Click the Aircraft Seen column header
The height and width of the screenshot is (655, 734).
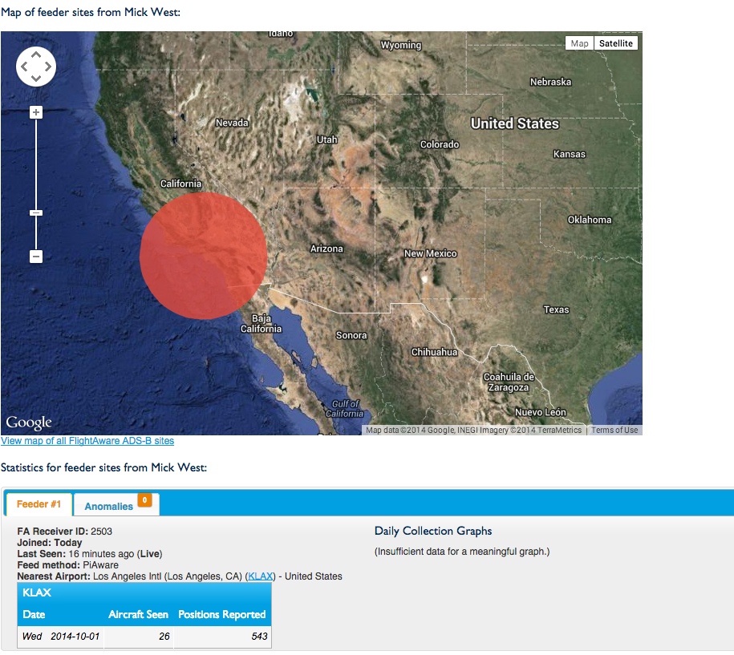coord(138,615)
